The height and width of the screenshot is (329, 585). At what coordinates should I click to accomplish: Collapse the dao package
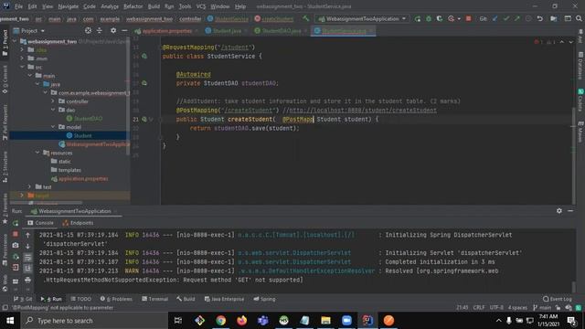(x=53, y=110)
